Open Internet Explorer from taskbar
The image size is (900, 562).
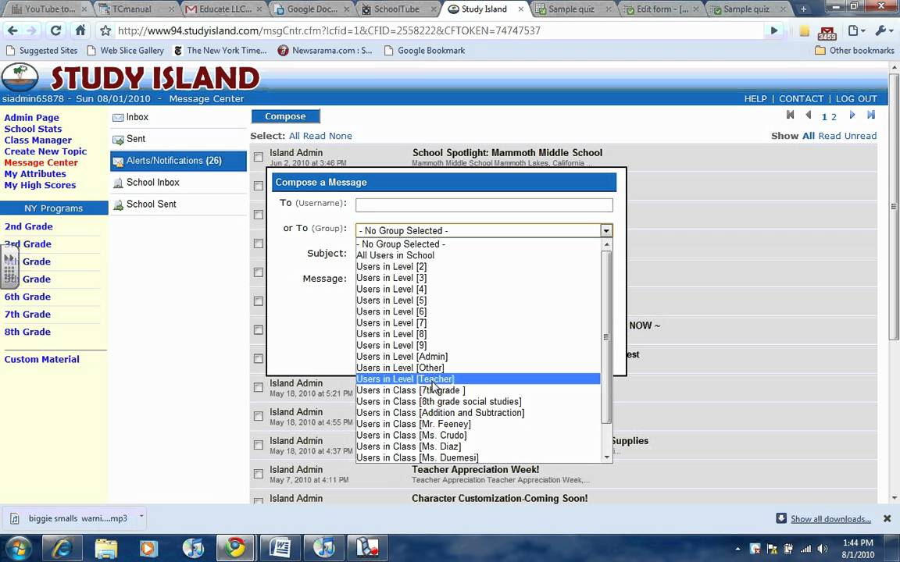[x=62, y=548]
